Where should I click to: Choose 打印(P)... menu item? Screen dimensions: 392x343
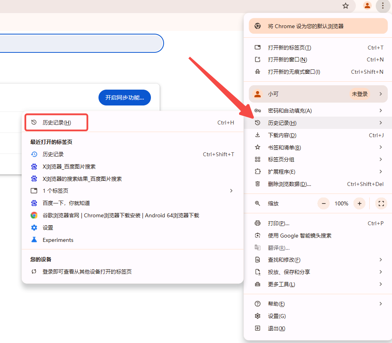(x=318, y=223)
